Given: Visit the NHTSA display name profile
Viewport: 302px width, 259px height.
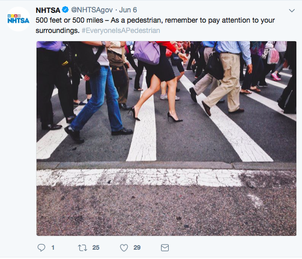Looking at the screenshot, I should tap(48, 10).
